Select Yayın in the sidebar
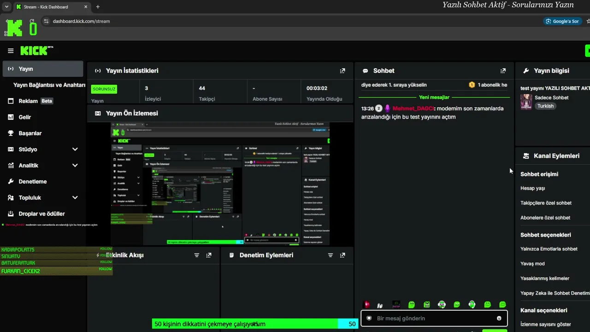 [42, 69]
